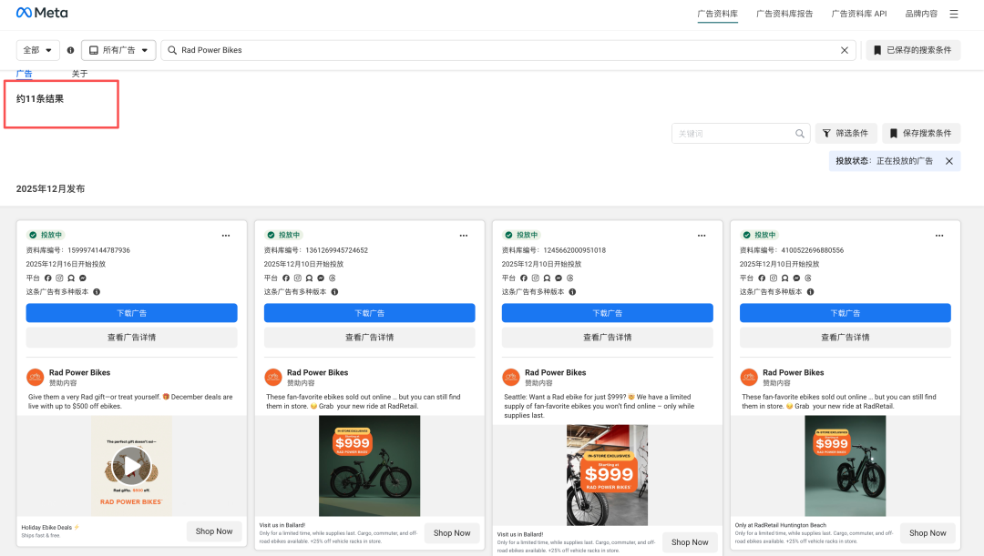Remove the 投放状态 active ads filter
This screenshot has width=984, height=556.
coord(948,161)
